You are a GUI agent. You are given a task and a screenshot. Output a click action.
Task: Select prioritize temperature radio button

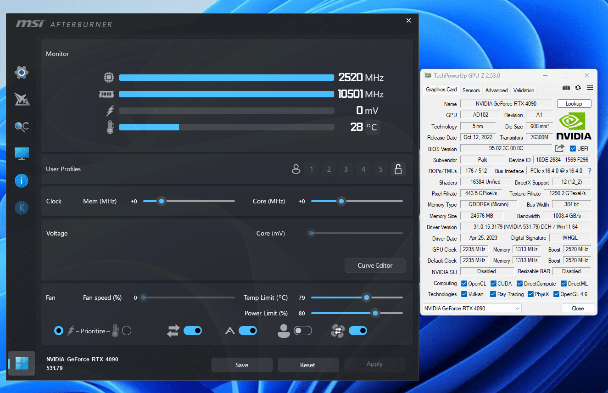tap(127, 331)
